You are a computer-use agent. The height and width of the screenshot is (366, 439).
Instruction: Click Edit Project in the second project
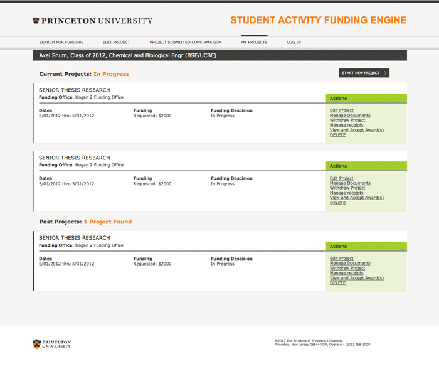click(342, 178)
